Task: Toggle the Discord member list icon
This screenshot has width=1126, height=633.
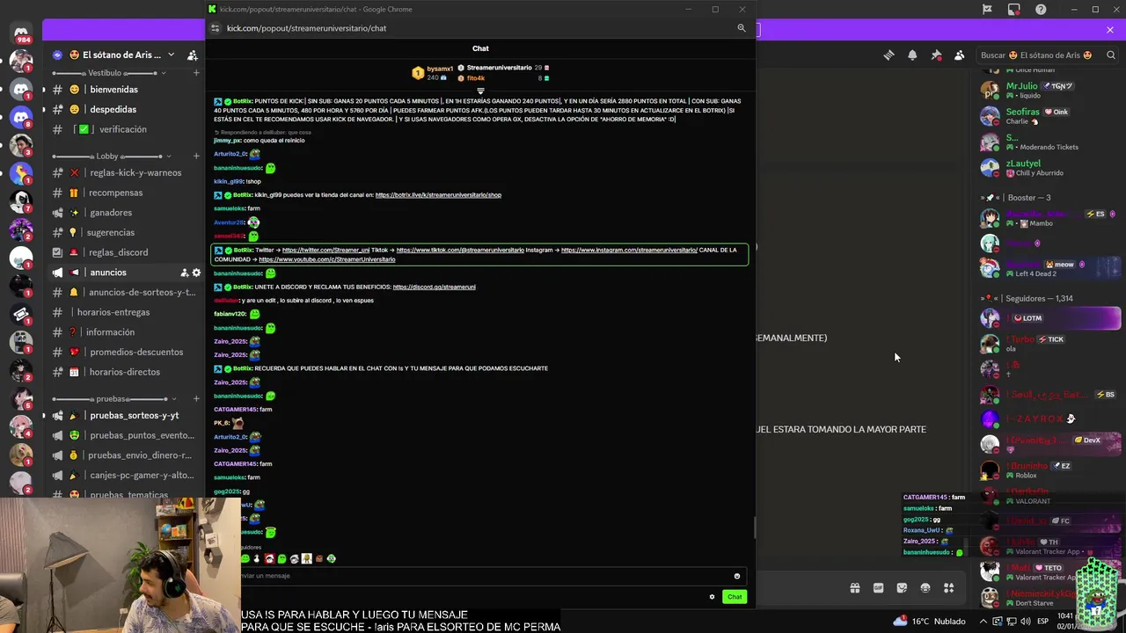Action: pyautogui.click(x=960, y=55)
